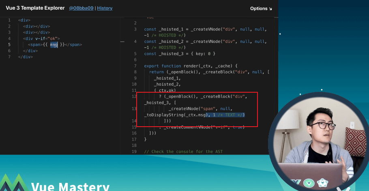Click the _hoisted_1, array entry on line 9

167,78
